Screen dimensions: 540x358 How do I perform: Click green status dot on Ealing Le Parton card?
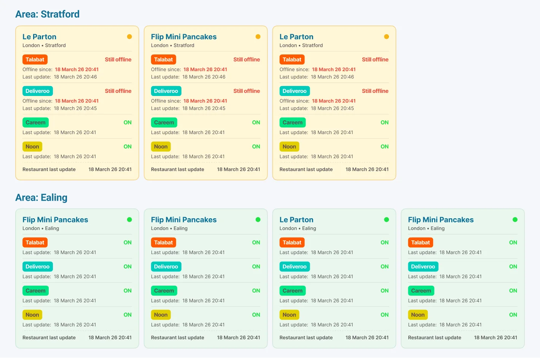pos(386,220)
